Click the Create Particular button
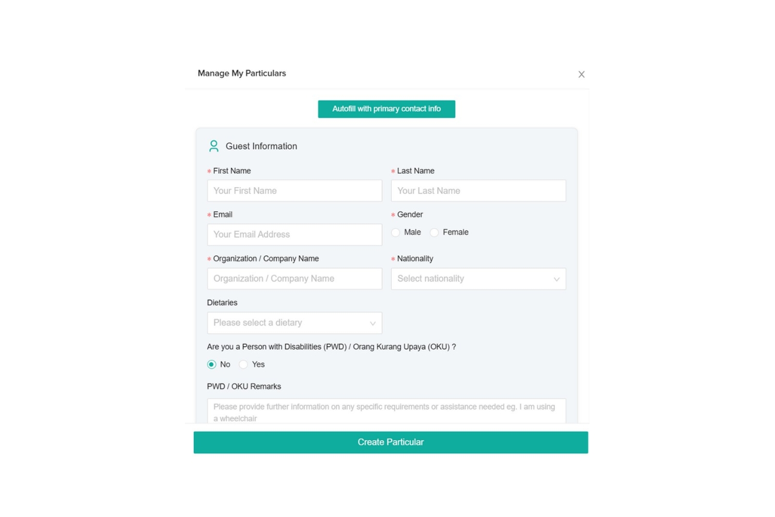The width and height of the screenshot is (775, 517). click(391, 443)
